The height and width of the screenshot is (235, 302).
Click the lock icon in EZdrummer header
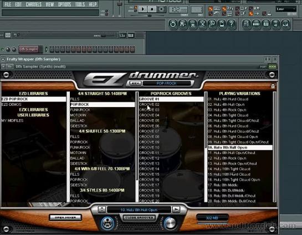pyautogui.click(x=273, y=86)
